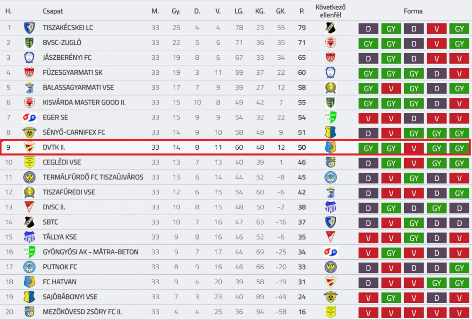The height and width of the screenshot is (320, 472).
Task: Click the Tiszakécskei LC team crest
Action: pos(29,28)
